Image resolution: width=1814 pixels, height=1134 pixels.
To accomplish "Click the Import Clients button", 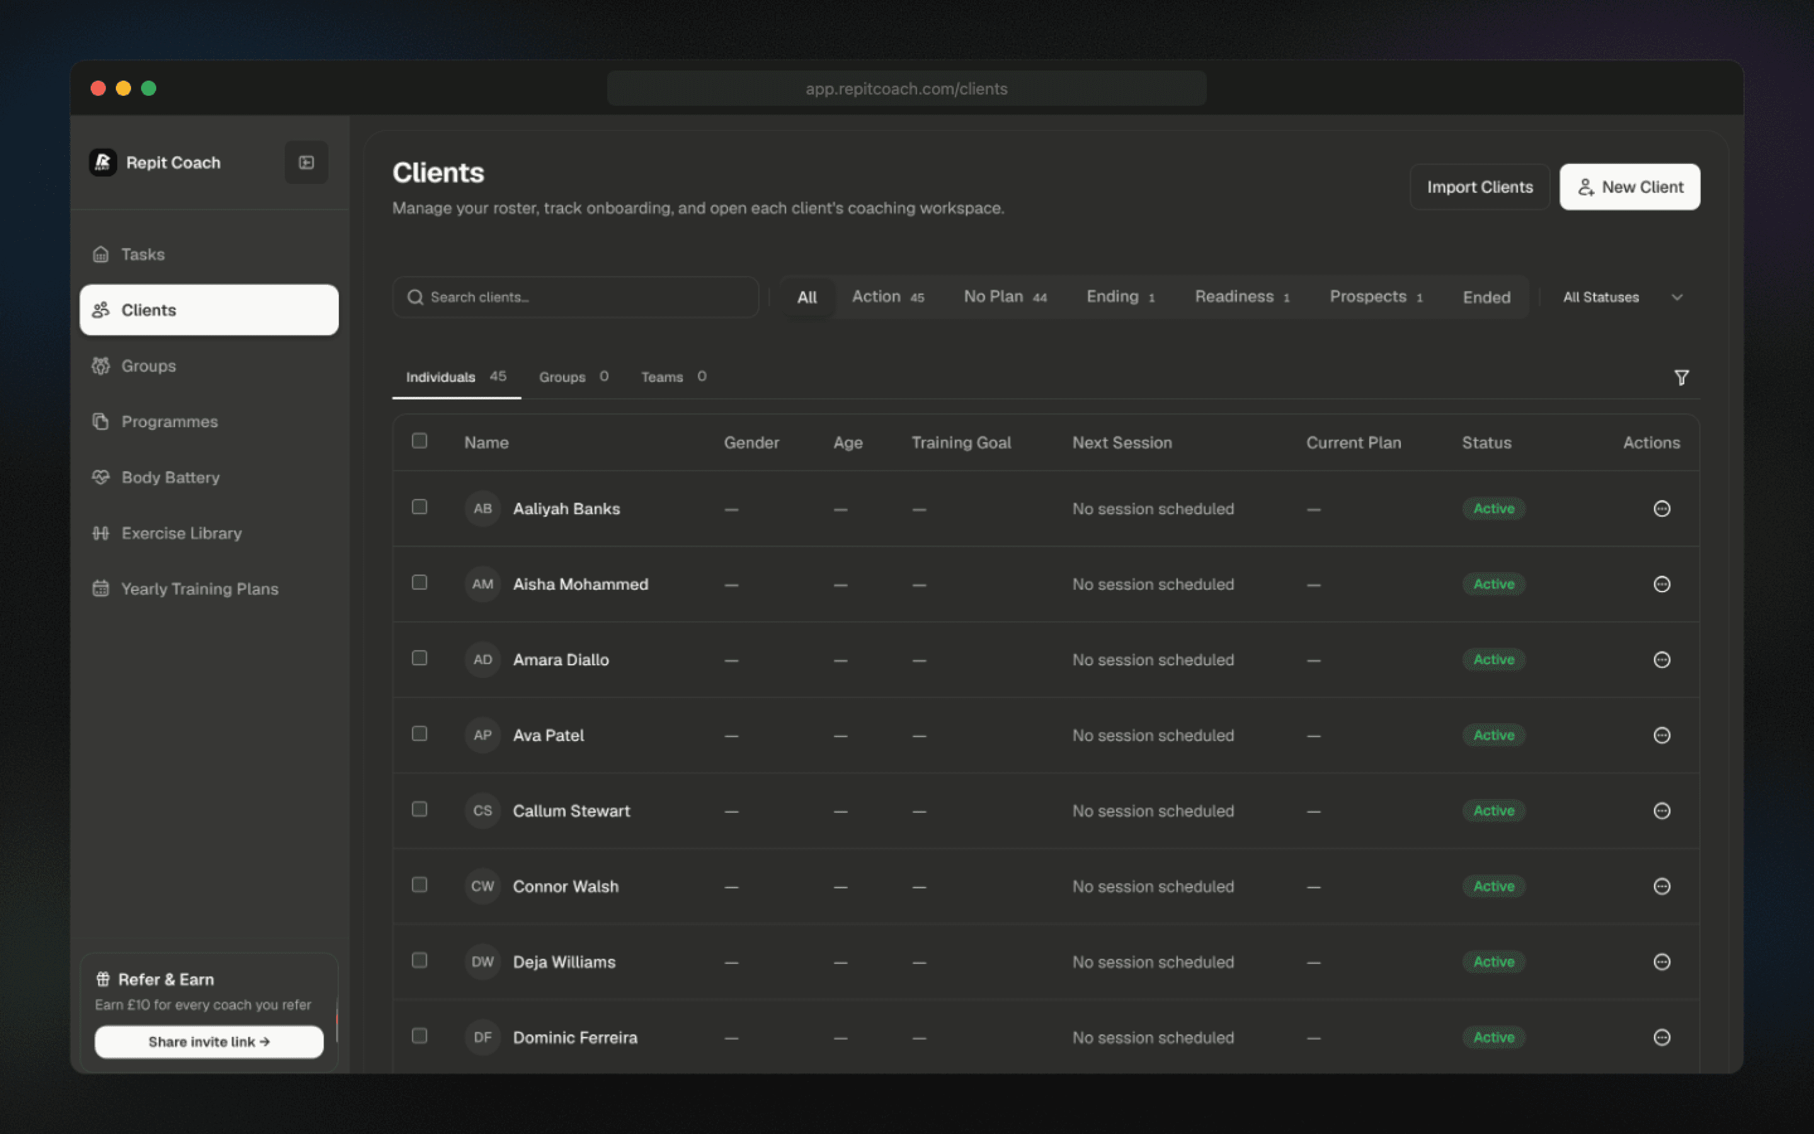I will coord(1480,186).
